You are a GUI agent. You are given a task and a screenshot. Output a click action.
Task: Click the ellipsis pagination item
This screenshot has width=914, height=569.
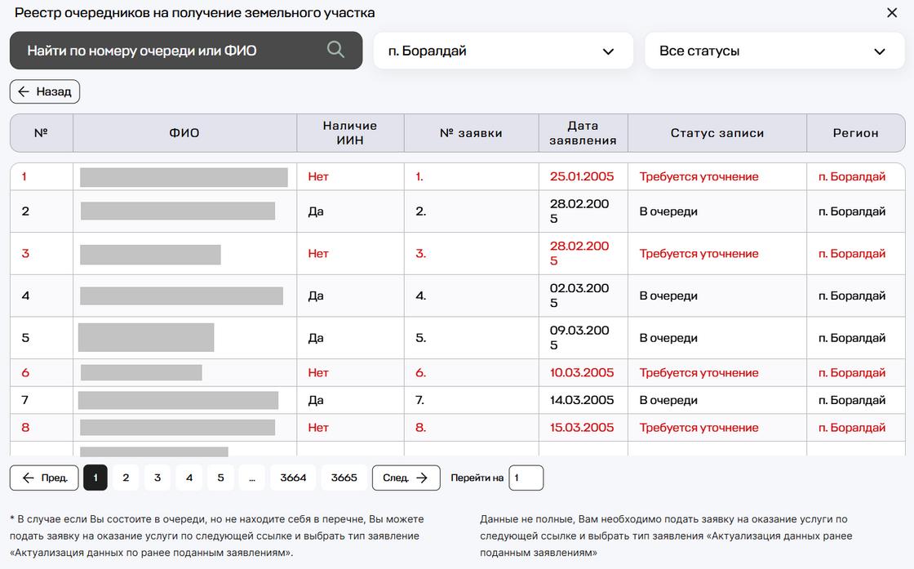coord(251,478)
